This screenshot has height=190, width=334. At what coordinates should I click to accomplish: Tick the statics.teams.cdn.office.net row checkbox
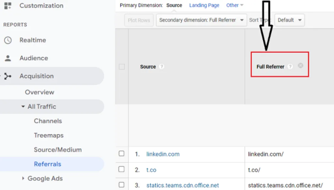click(121, 185)
